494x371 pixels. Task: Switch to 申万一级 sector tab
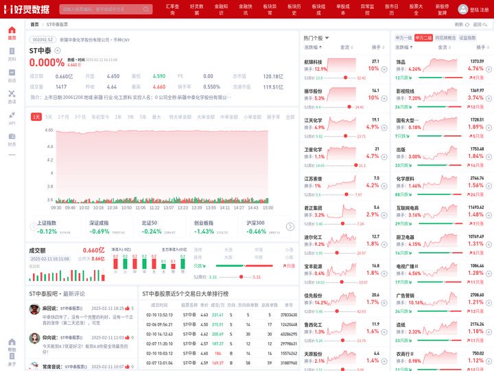pos(403,38)
